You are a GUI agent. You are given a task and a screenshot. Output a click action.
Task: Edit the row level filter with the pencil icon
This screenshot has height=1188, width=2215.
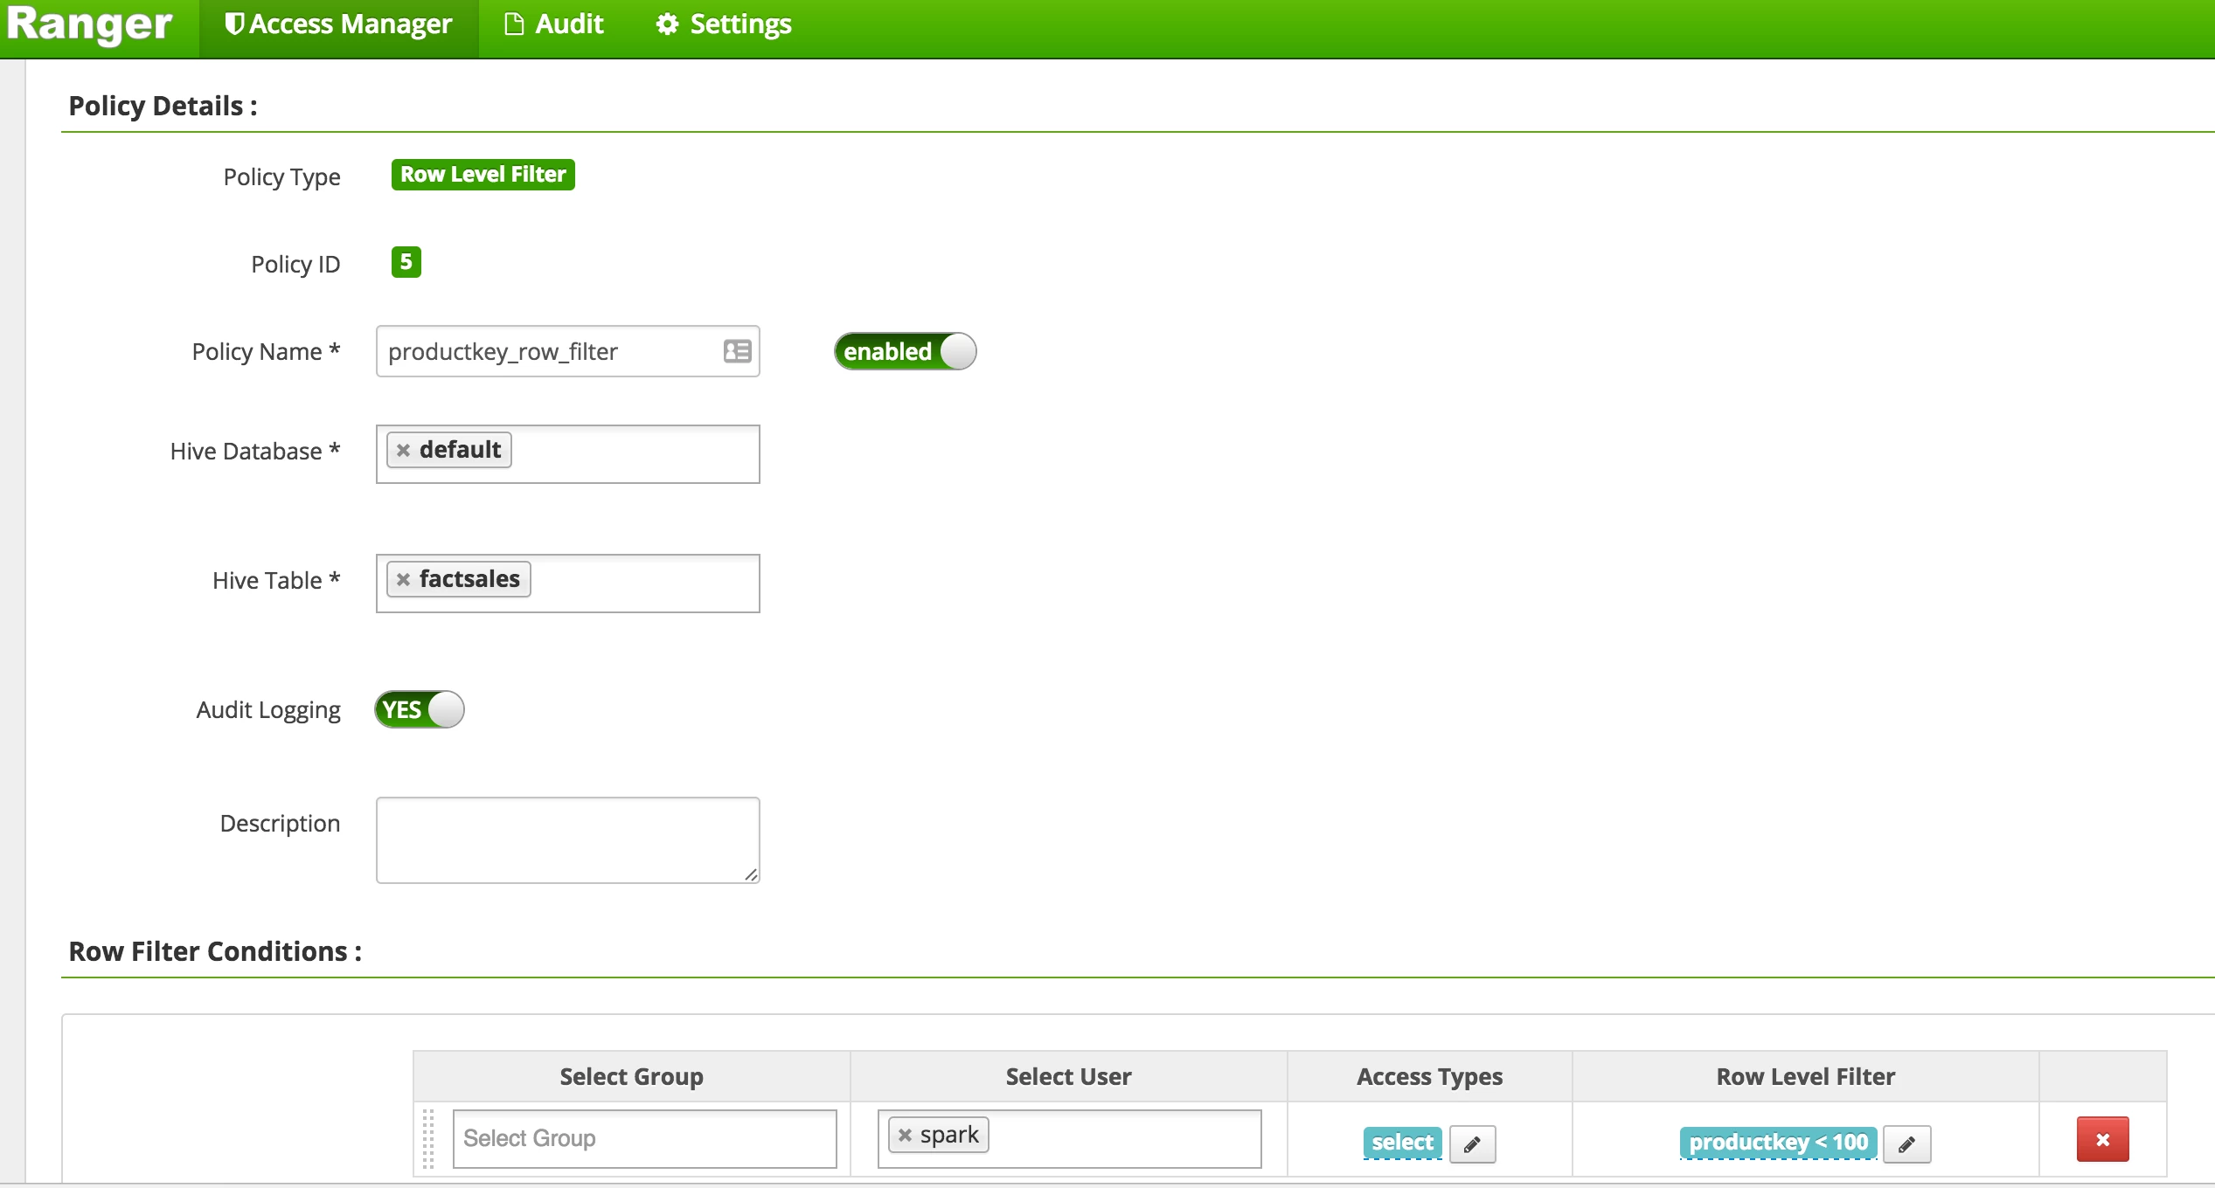pyautogui.click(x=1906, y=1144)
